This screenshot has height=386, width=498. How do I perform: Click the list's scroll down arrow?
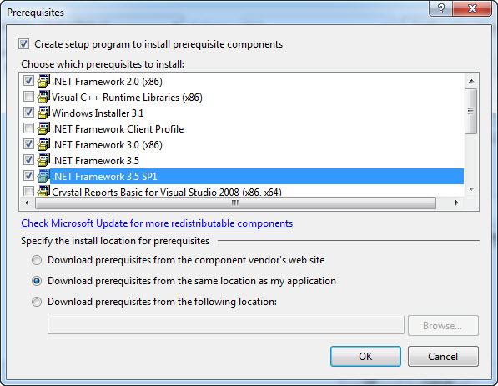click(471, 189)
